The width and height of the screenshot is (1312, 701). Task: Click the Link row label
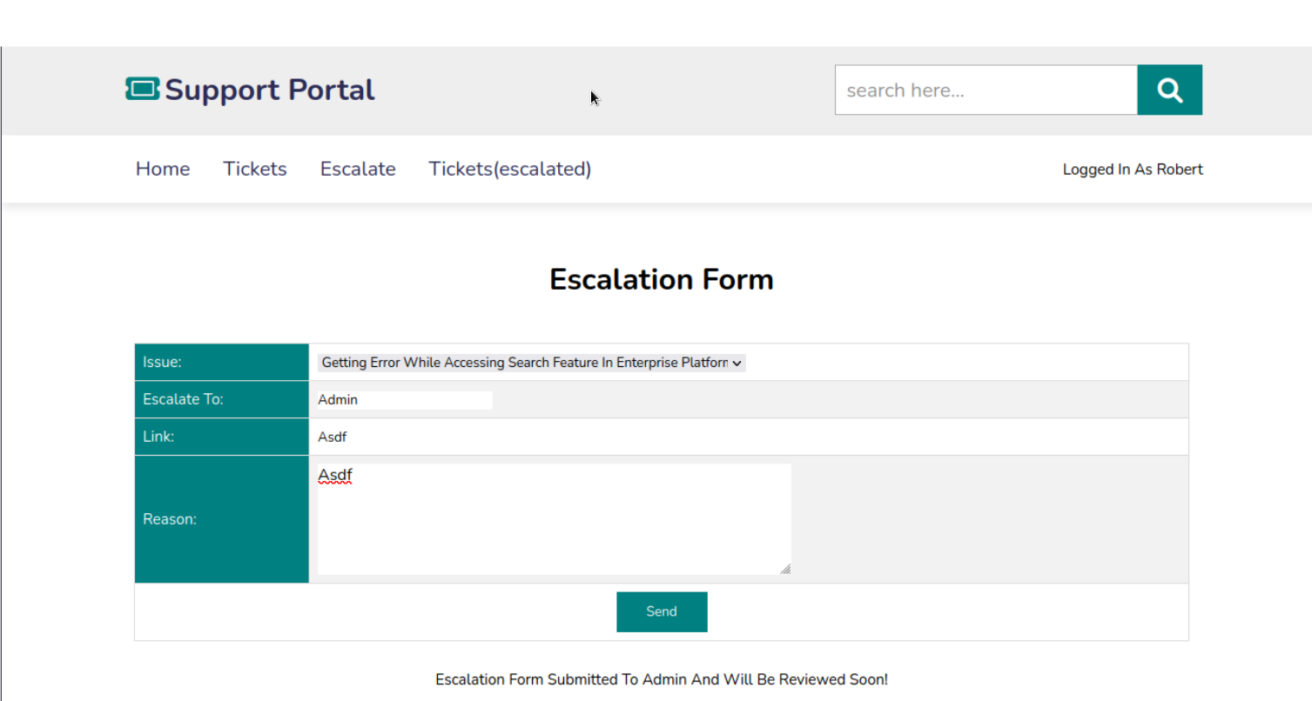158,437
